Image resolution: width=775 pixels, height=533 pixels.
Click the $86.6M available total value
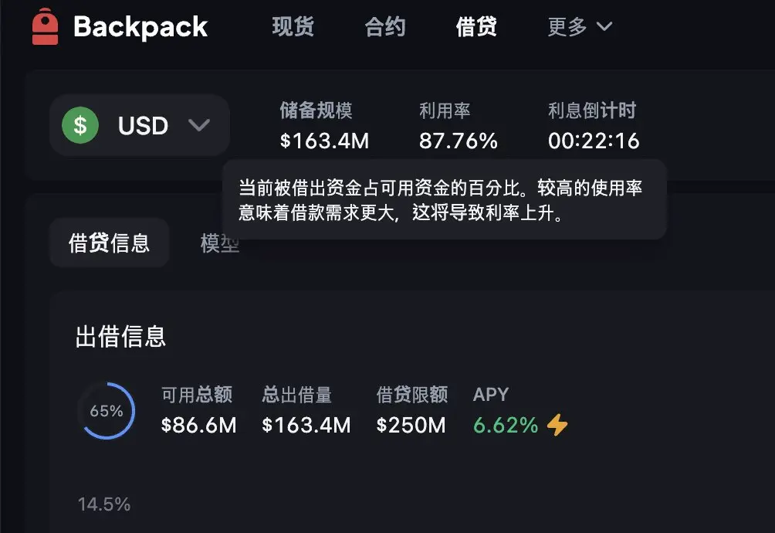click(x=198, y=425)
